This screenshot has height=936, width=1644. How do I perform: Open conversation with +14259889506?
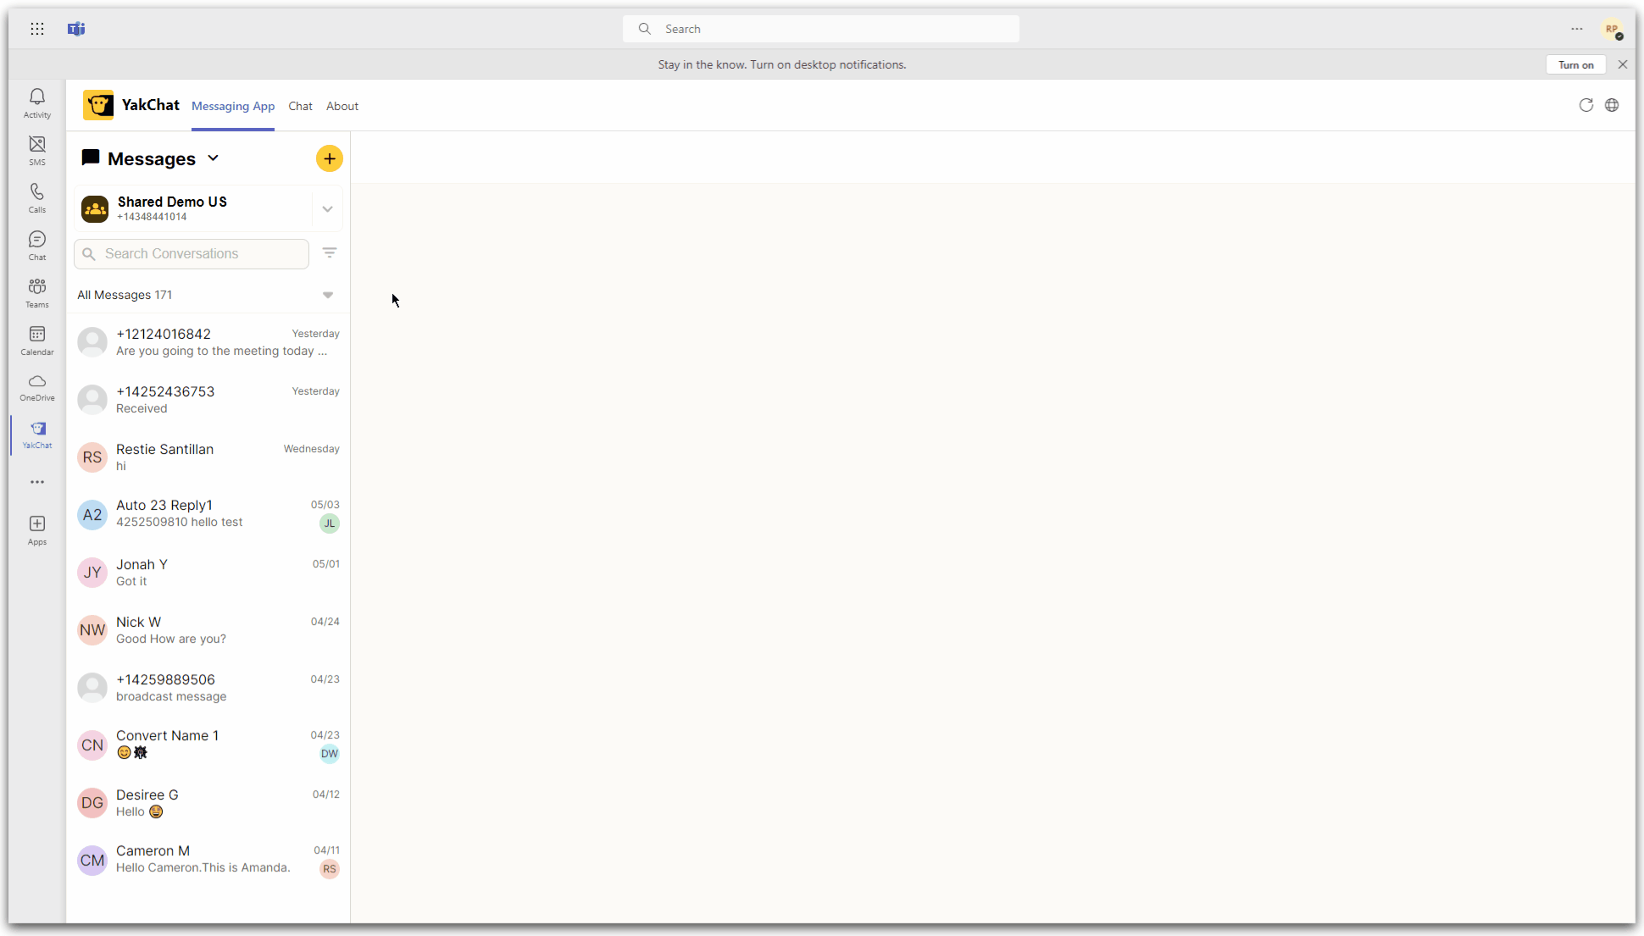(x=208, y=688)
